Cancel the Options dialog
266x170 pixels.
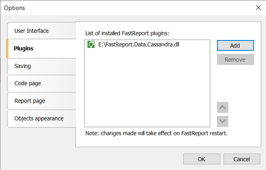tap(242, 159)
